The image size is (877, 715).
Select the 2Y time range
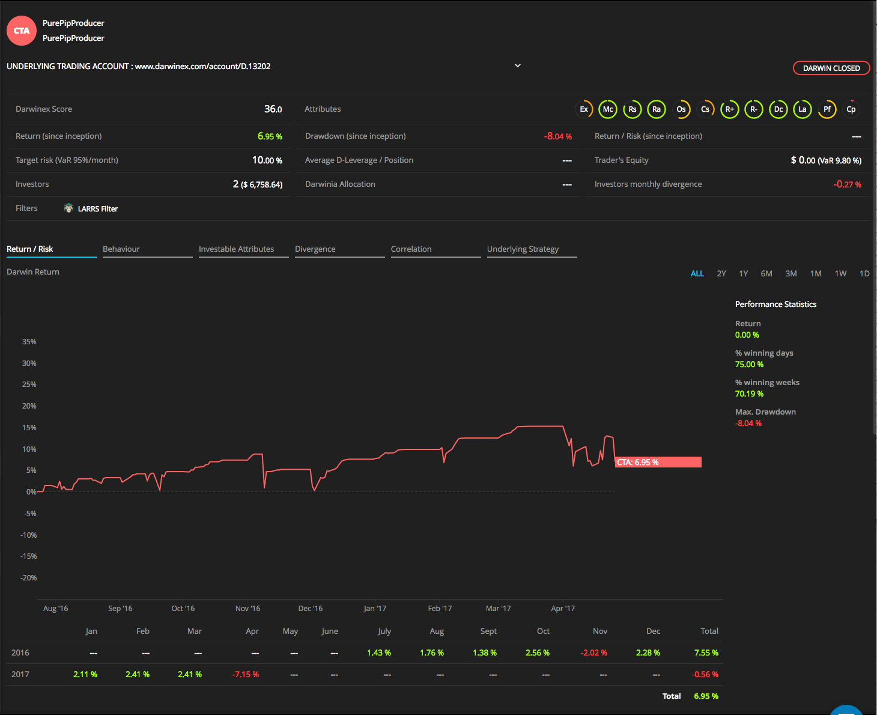[x=721, y=273]
